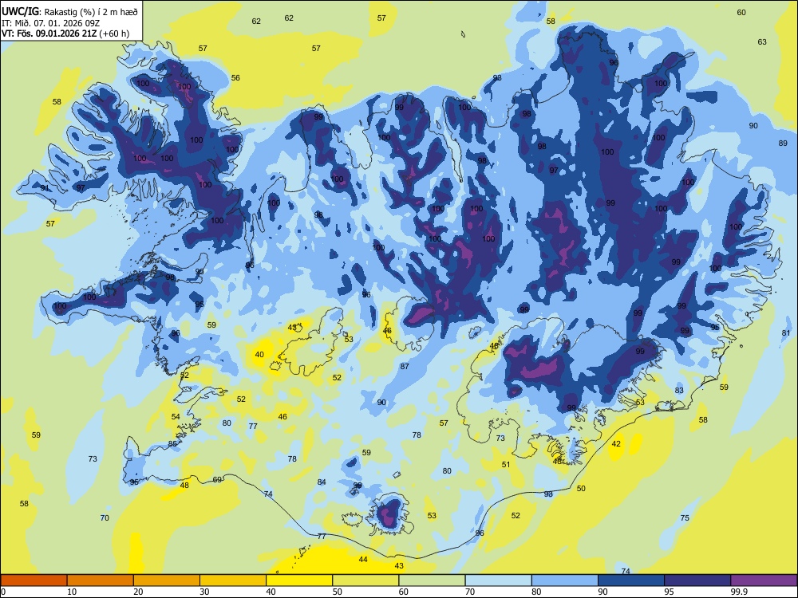798x598 pixels.
Task: Click the map value '75'
Action: coord(685,517)
